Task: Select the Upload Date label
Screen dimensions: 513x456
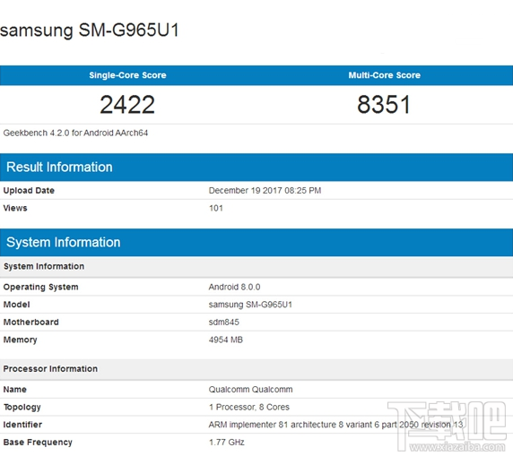Action: click(x=29, y=191)
